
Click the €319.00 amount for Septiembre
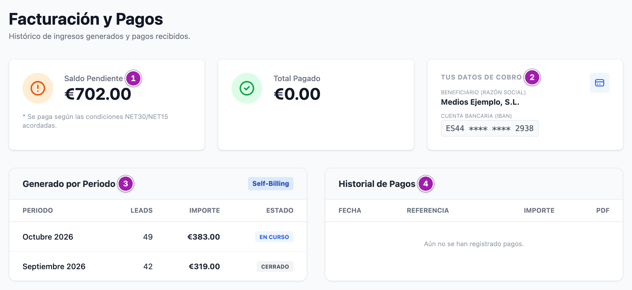(x=204, y=266)
